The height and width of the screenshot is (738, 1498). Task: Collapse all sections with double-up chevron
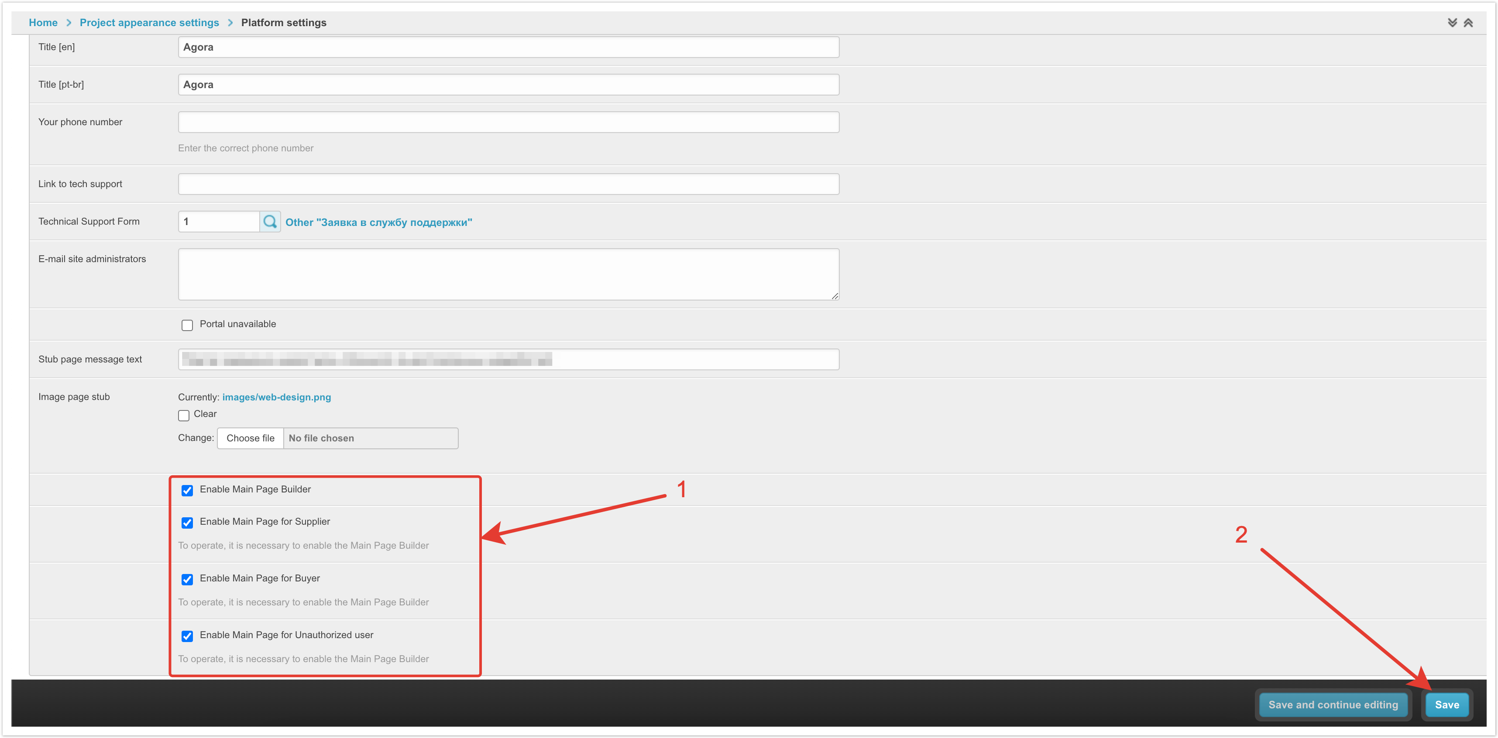1468,23
